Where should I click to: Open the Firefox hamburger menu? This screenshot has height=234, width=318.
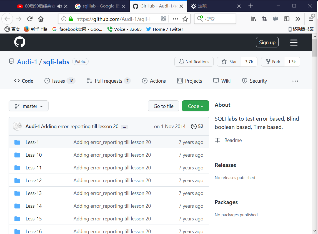[311, 19]
